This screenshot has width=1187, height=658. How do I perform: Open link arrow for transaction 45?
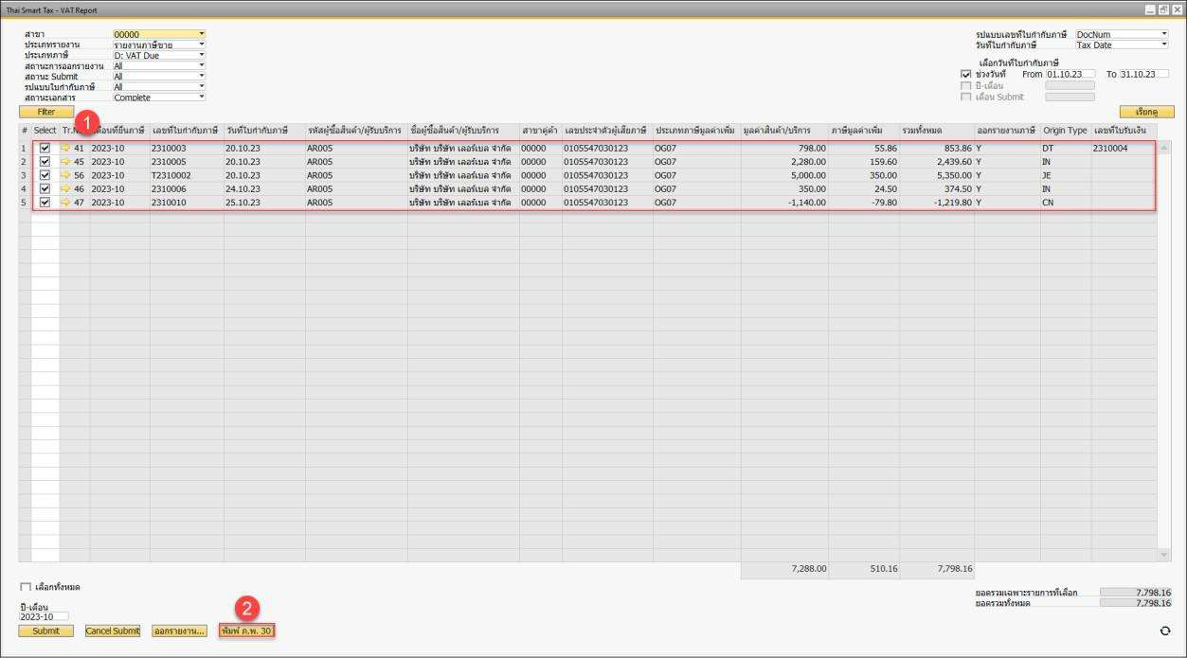[x=65, y=162]
